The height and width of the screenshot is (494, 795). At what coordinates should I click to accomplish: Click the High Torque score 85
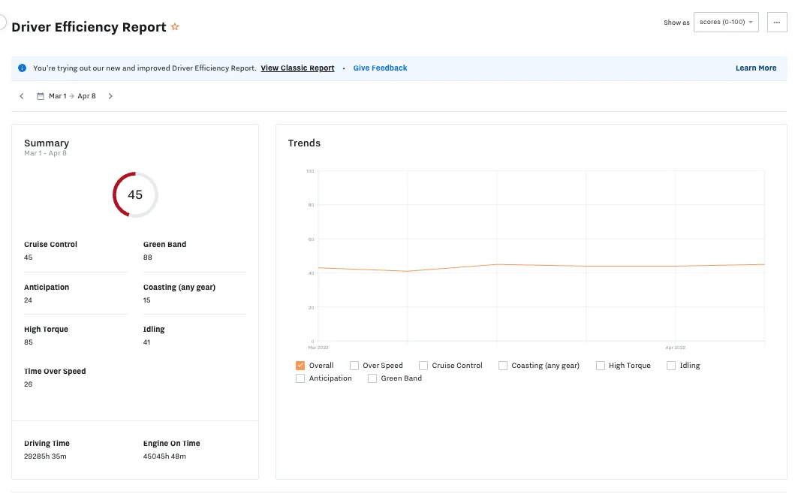29,342
